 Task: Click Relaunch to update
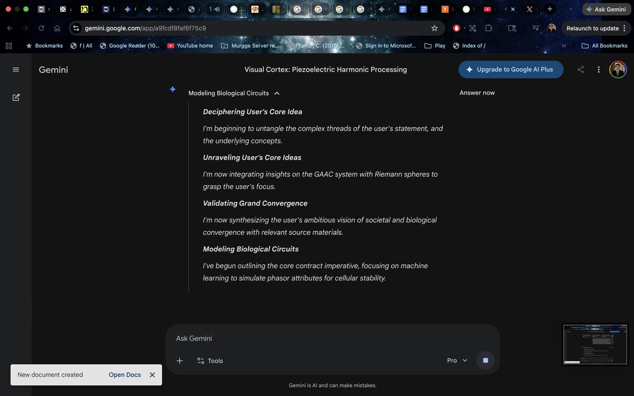coord(592,29)
